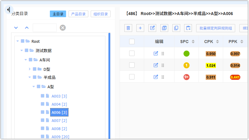
Task: Click the Root folder icon
Action: click(28, 41)
